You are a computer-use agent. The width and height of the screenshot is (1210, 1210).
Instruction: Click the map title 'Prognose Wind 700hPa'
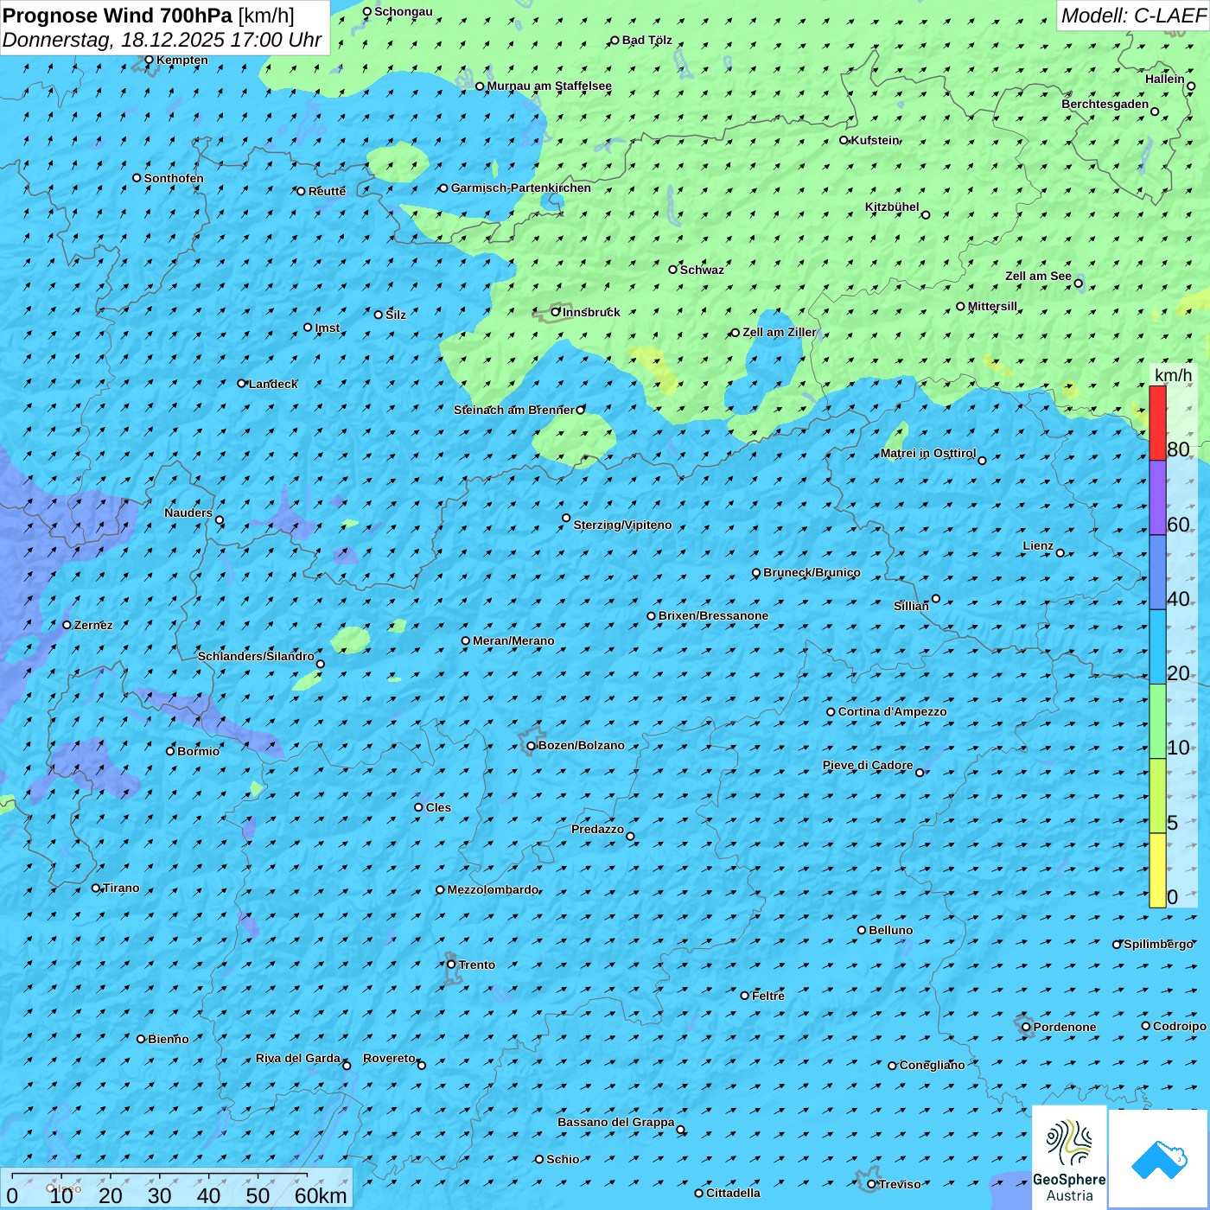tap(118, 16)
